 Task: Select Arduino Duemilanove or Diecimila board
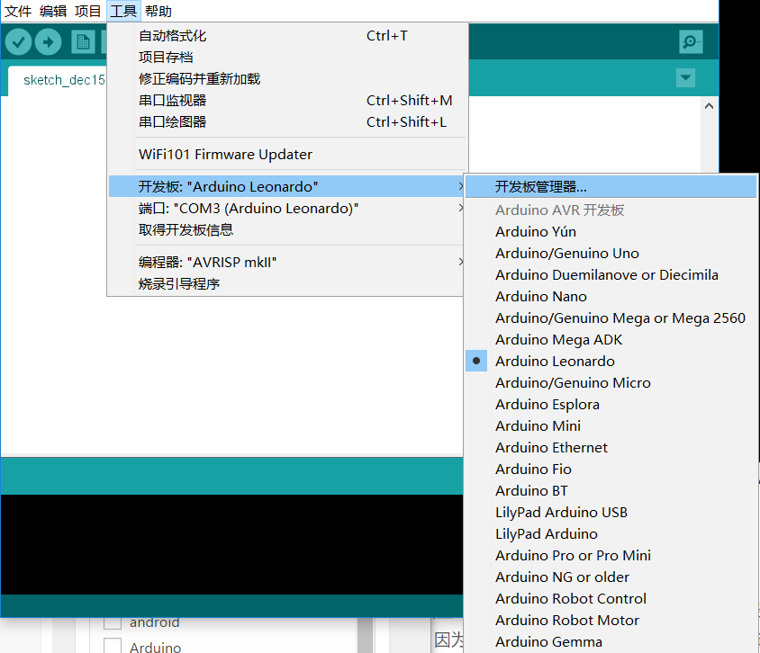coord(611,275)
